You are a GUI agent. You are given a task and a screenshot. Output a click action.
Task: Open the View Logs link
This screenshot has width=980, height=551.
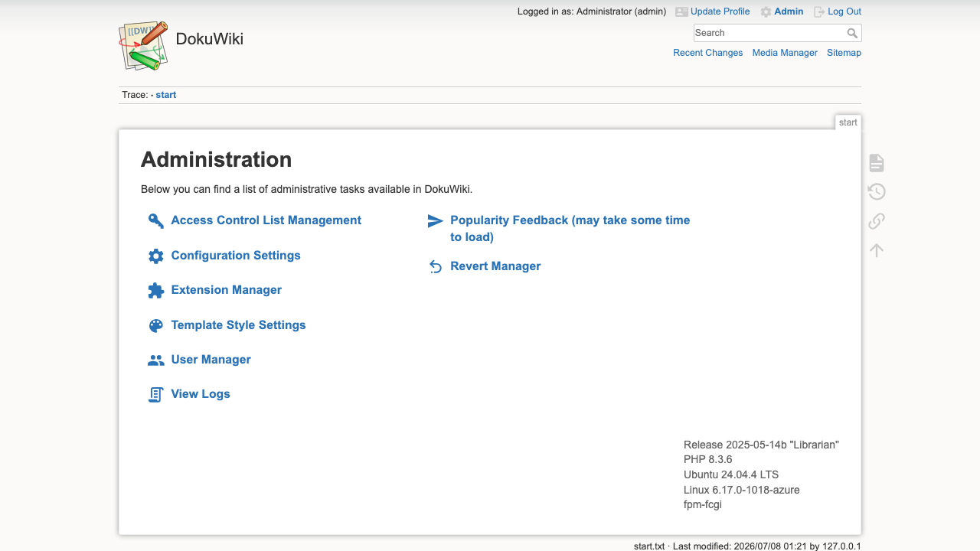point(201,394)
